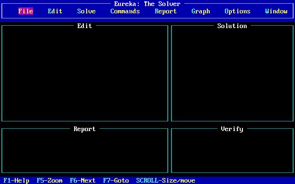The height and width of the screenshot is (184, 295).
Task: Activate the Solution window pane
Action: (232, 74)
